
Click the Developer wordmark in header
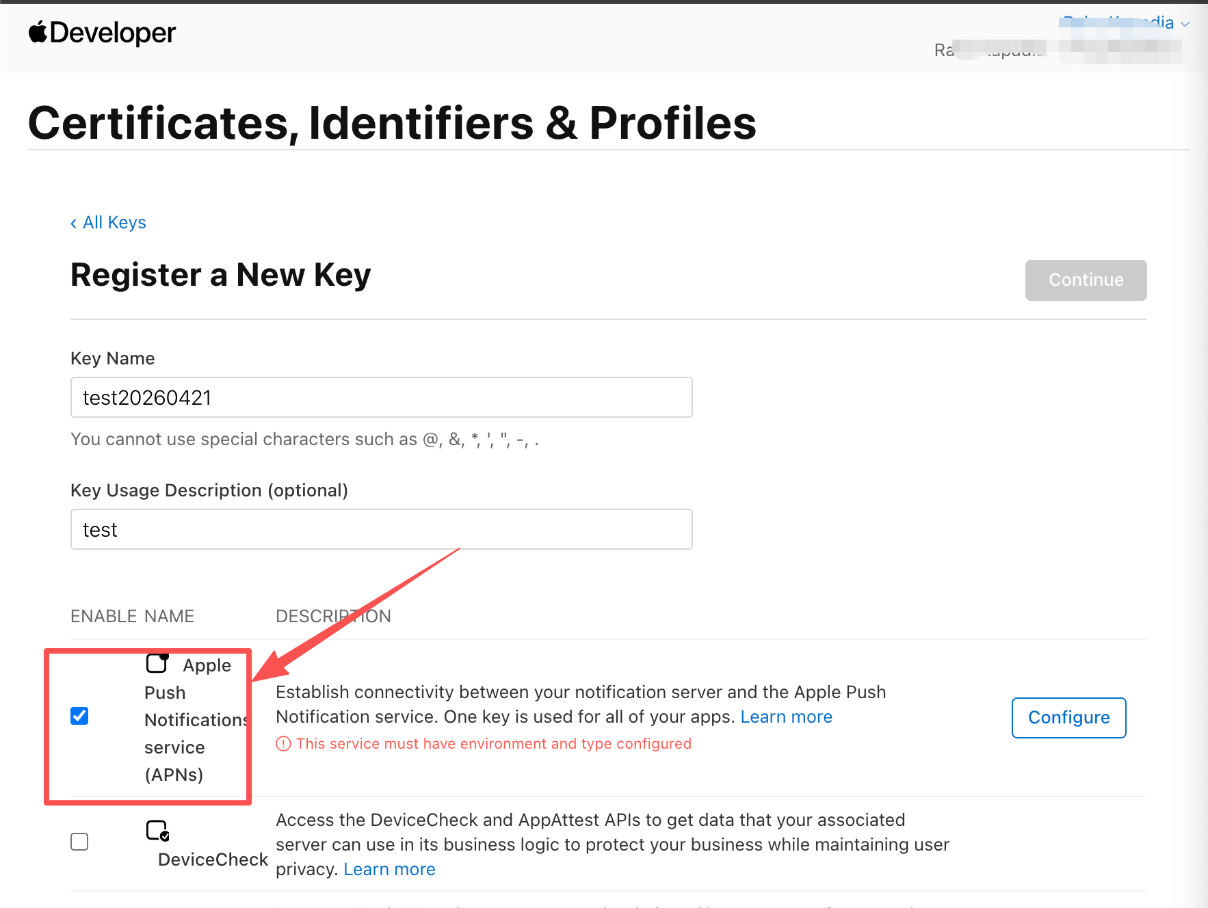pyautogui.click(x=113, y=32)
